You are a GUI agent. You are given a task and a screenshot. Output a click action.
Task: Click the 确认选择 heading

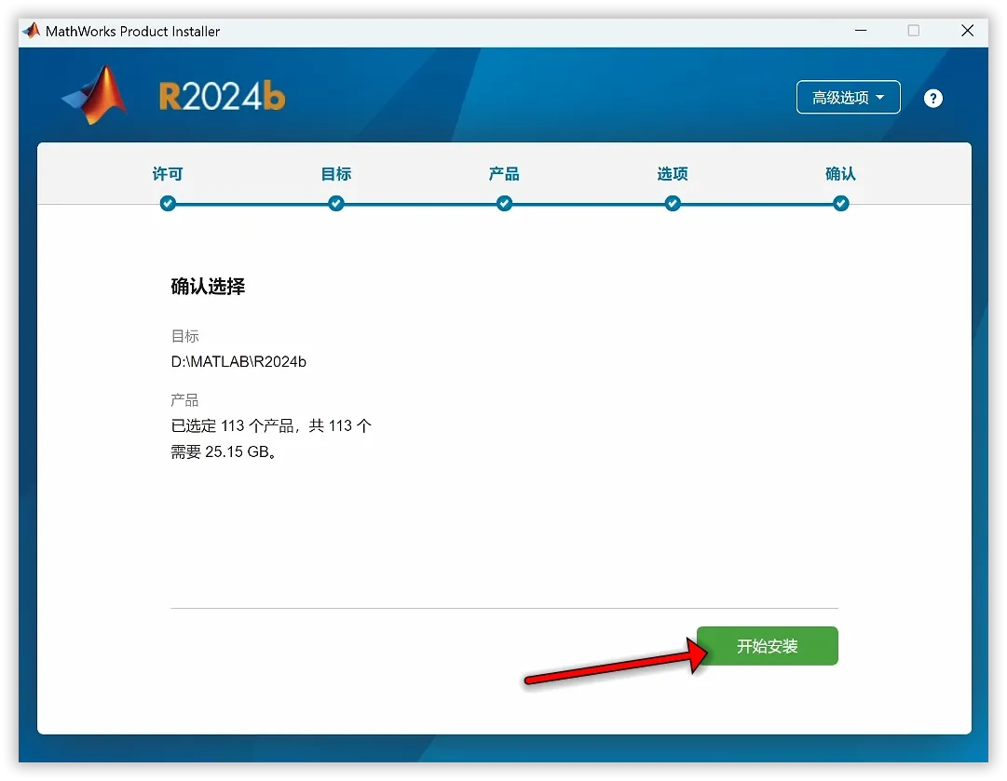coord(208,286)
